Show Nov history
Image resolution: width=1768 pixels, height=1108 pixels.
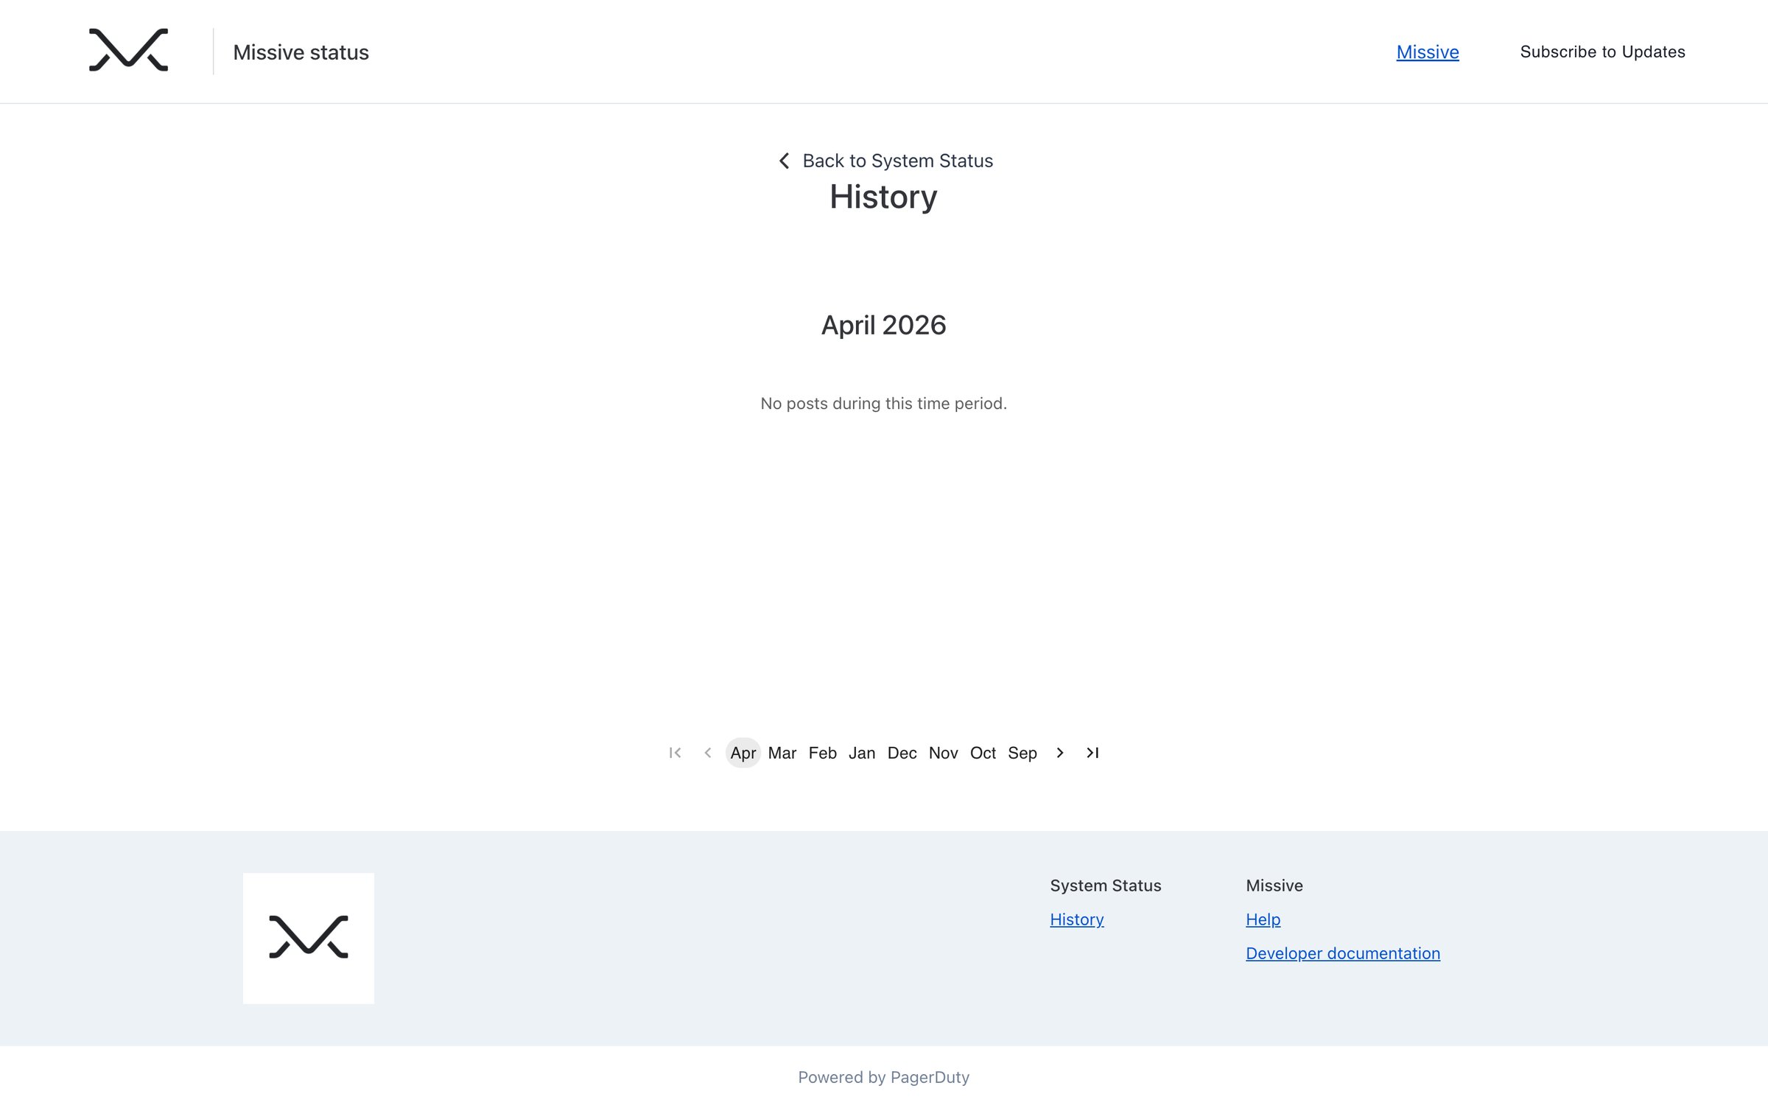tap(944, 753)
